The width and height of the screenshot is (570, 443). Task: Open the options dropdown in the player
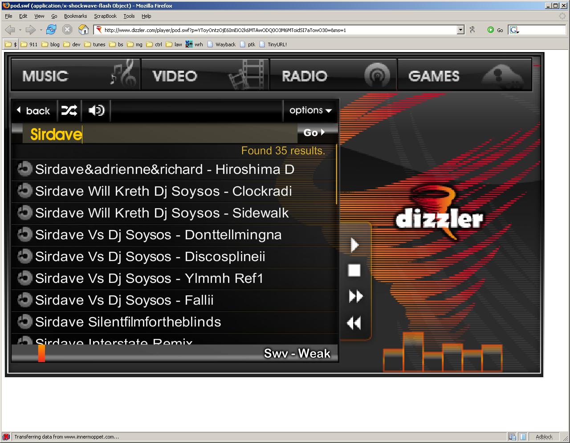pyautogui.click(x=310, y=110)
